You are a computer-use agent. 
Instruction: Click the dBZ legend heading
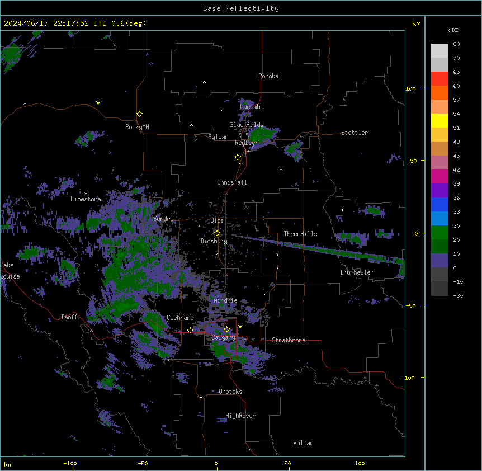[x=453, y=30]
